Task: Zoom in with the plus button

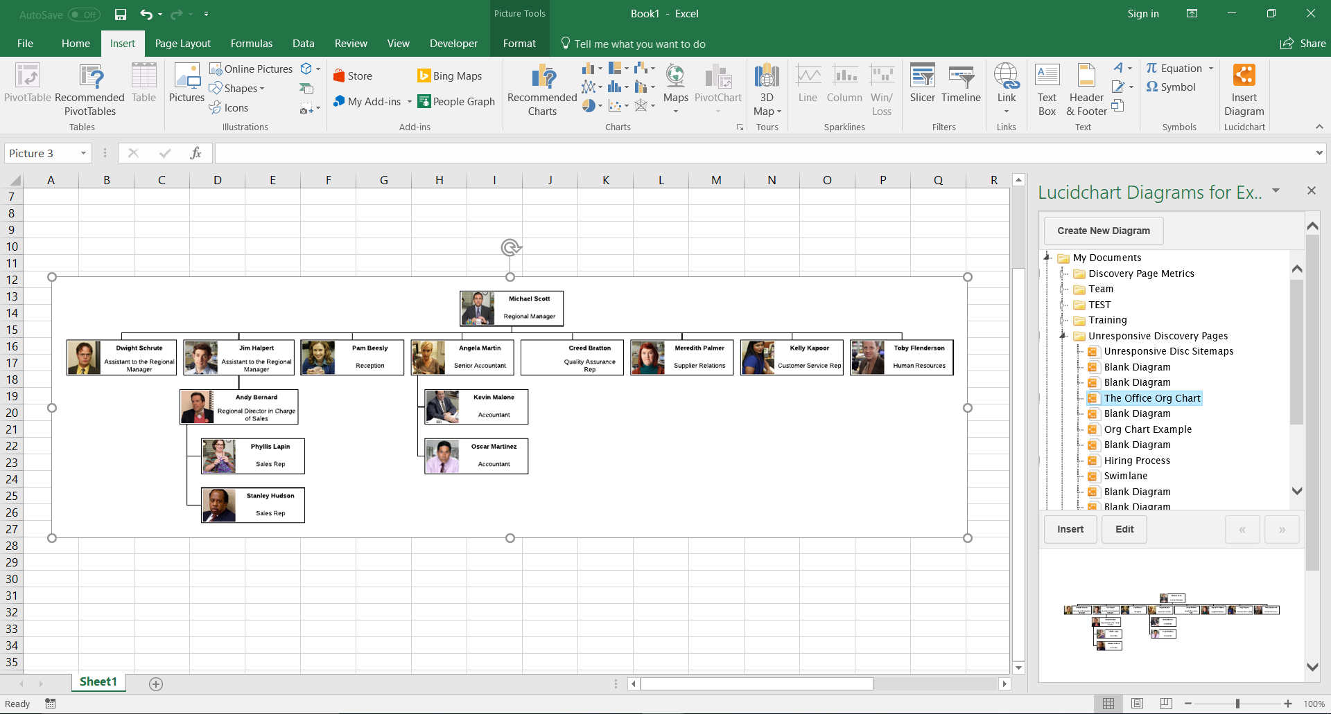Action: (x=1287, y=704)
